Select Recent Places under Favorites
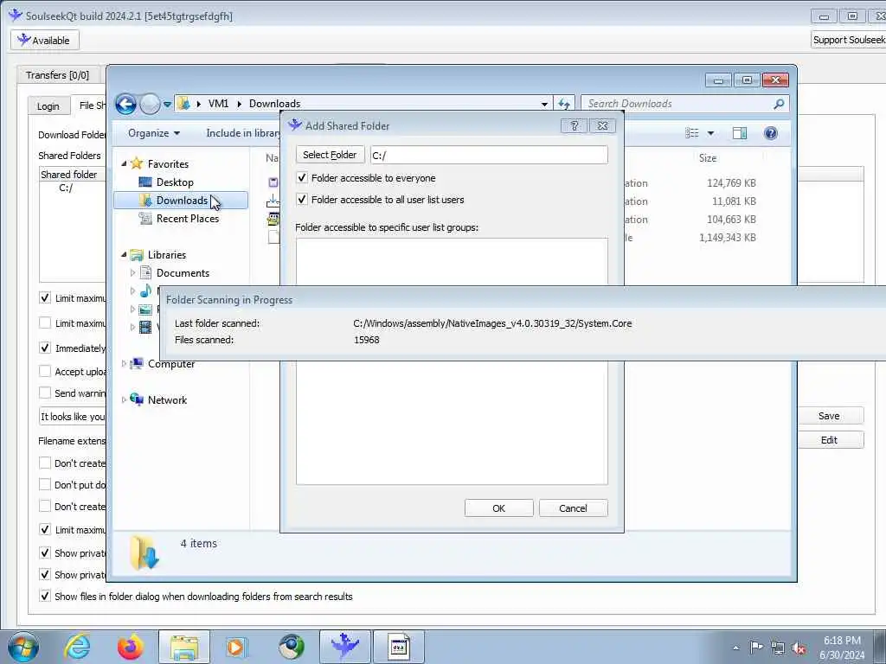886x664 pixels. 187,219
